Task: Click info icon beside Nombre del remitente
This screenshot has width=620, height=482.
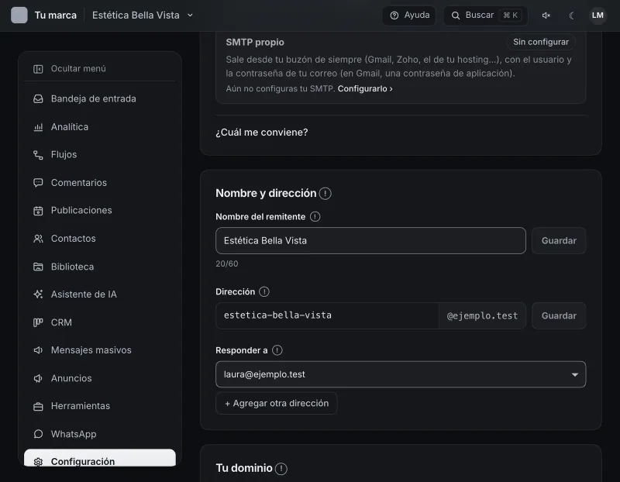Action: click(315, 217)
